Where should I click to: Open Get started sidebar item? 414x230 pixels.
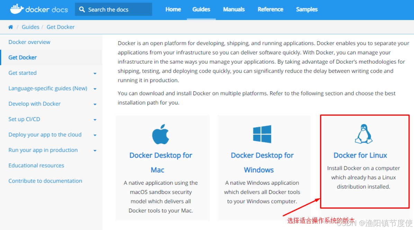(22, 73)
